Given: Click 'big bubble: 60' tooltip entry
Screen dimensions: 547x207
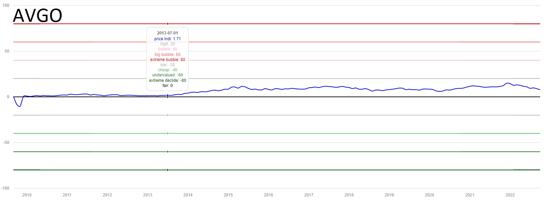Looking at the screenshot, I should point(167,55).
